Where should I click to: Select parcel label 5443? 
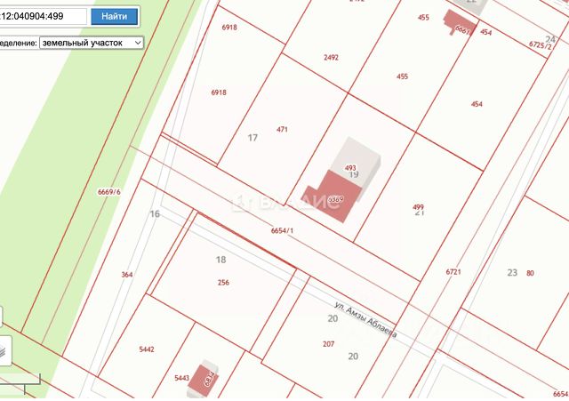coord(181,378)
